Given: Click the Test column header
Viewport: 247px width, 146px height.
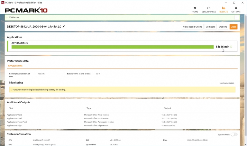Looking at the screenshot, I should pyautogui.click(x=11, y=108).
